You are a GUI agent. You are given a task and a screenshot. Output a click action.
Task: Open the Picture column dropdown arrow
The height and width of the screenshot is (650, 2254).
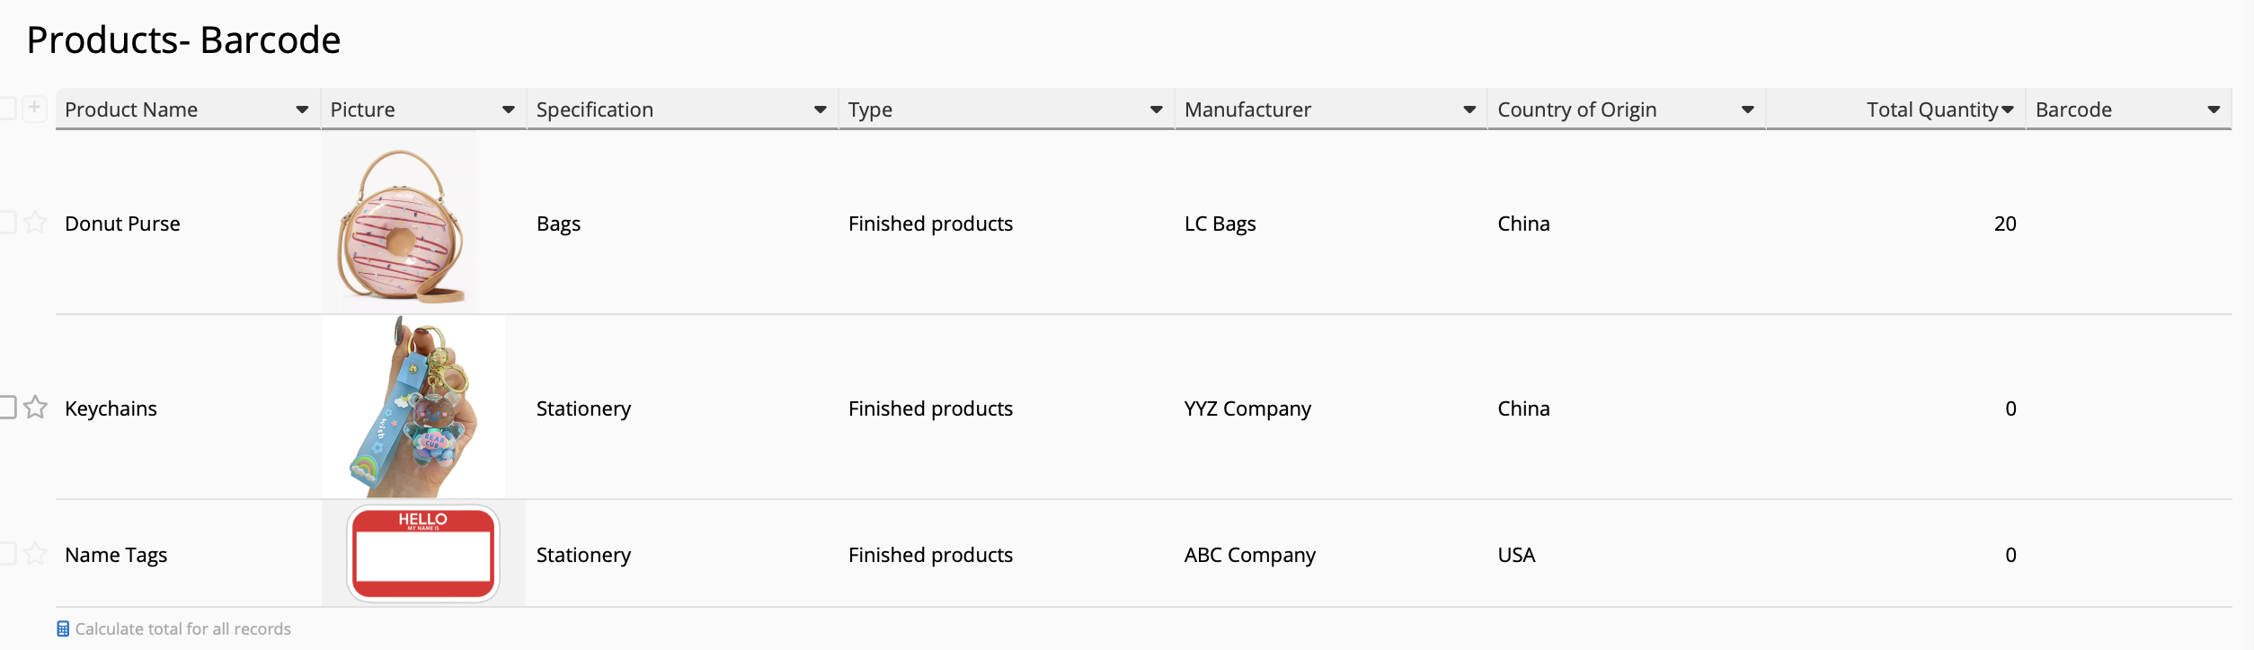[508, 110]
